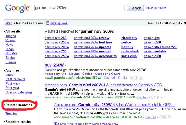Open garmin nuvi 260w best buy search
This screenshot has width=186, height=125.
coord(93,42)
